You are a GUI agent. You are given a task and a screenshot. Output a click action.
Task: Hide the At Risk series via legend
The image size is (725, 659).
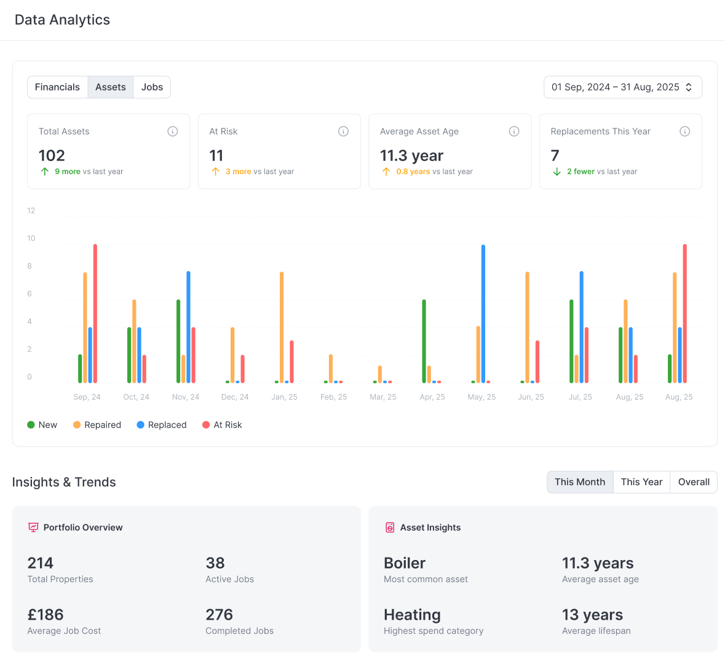tap(222, 425)
